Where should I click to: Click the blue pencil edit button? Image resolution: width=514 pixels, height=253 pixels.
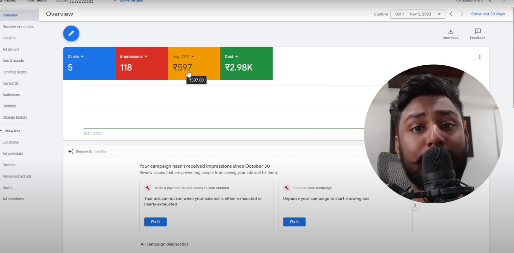tap(71, 33)
